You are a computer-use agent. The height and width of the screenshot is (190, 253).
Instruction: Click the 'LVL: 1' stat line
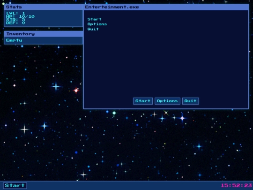pyautogui.click(x=15, y=13)
